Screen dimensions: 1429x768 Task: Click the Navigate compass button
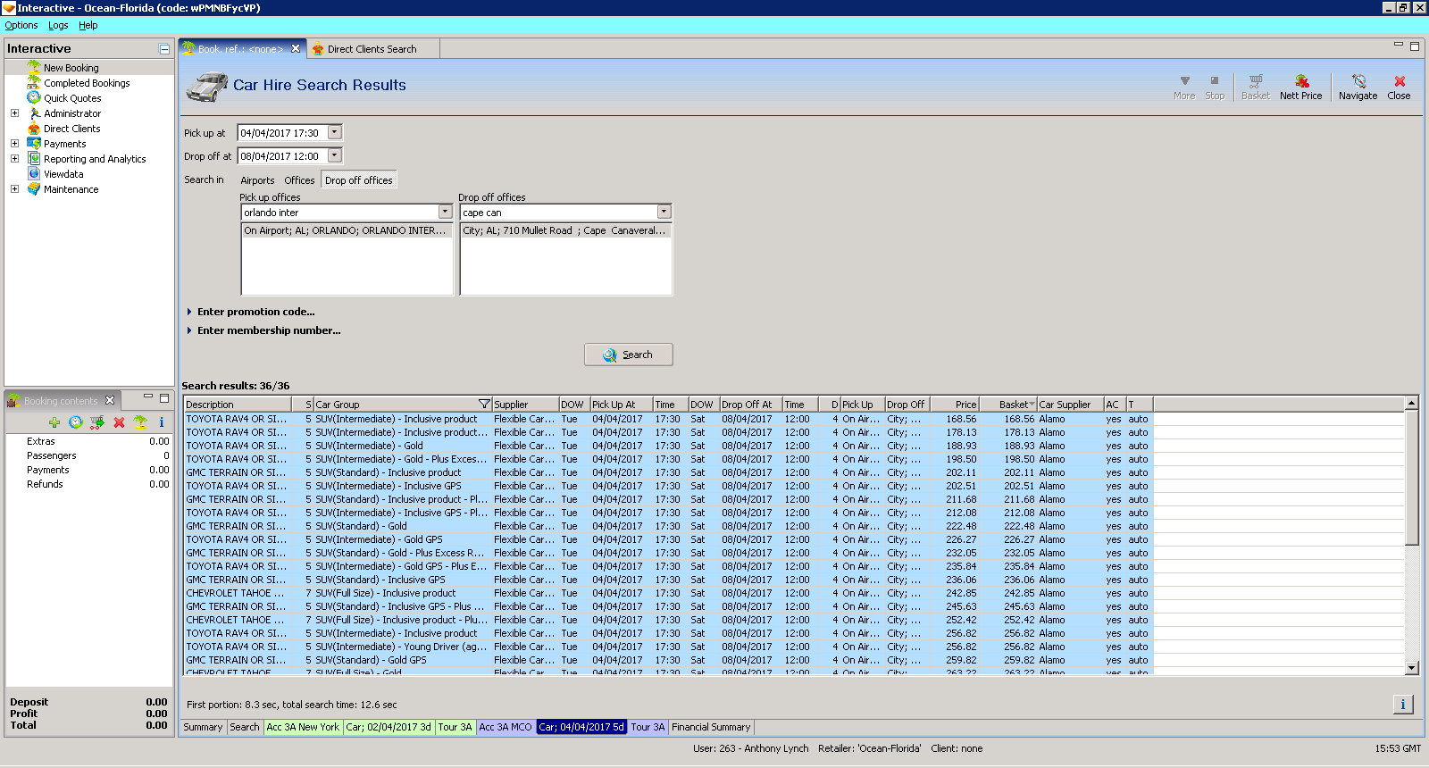tap(1358, 88)
